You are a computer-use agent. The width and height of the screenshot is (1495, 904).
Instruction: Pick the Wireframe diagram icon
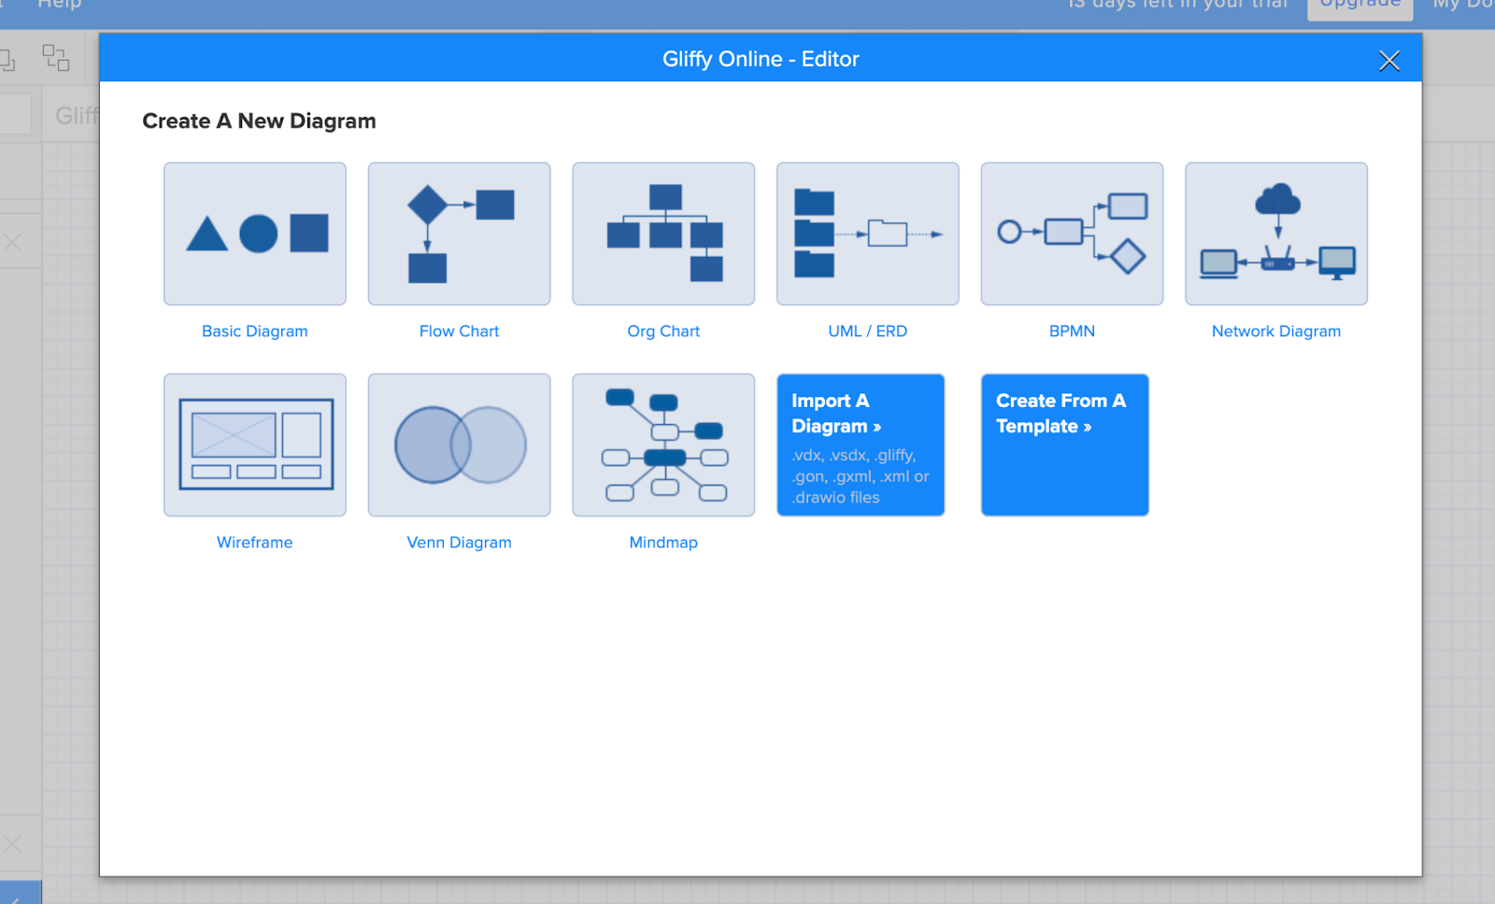point(255,445)
